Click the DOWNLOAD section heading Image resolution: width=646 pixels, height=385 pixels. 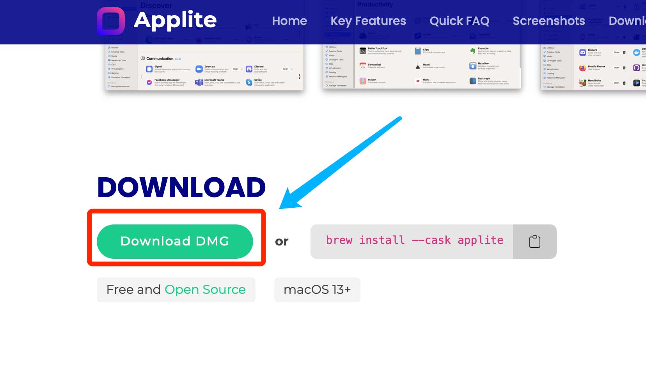point(181,187)
